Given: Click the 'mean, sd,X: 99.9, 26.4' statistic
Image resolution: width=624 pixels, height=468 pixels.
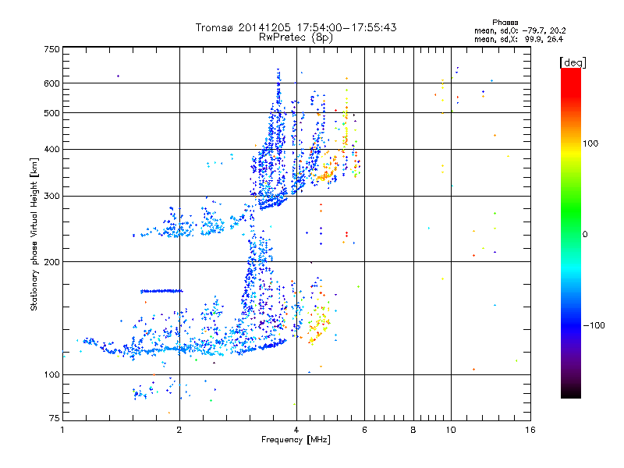Looking at the screenshot, I should click(519, 39).
